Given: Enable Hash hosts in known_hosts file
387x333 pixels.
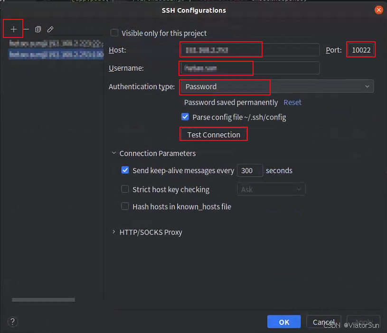Looking at the screenshot, I should click(x=125, y=206).
